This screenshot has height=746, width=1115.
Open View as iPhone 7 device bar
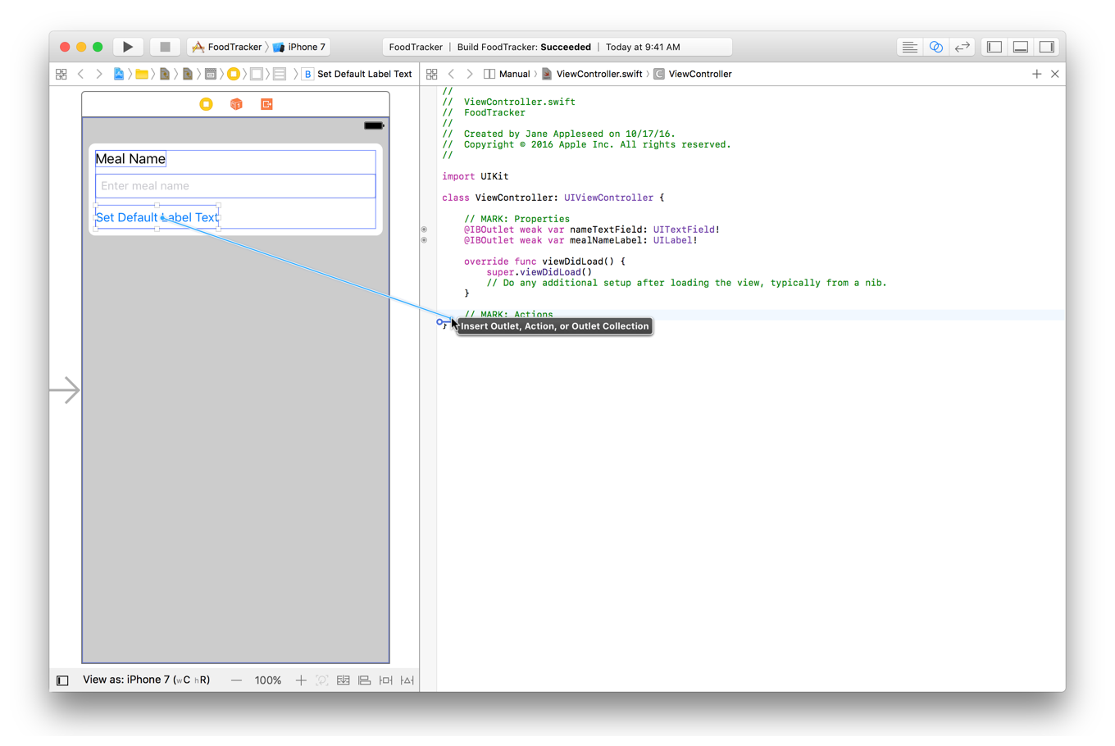click(147, 680)
